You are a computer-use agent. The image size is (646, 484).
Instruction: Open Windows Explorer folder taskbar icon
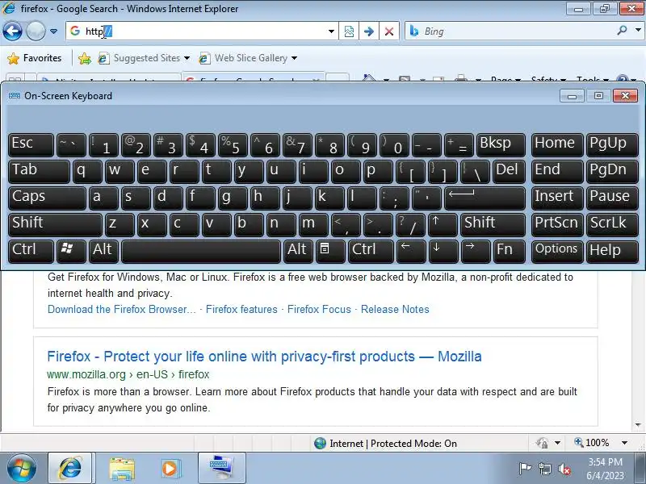tap(122, 469)
